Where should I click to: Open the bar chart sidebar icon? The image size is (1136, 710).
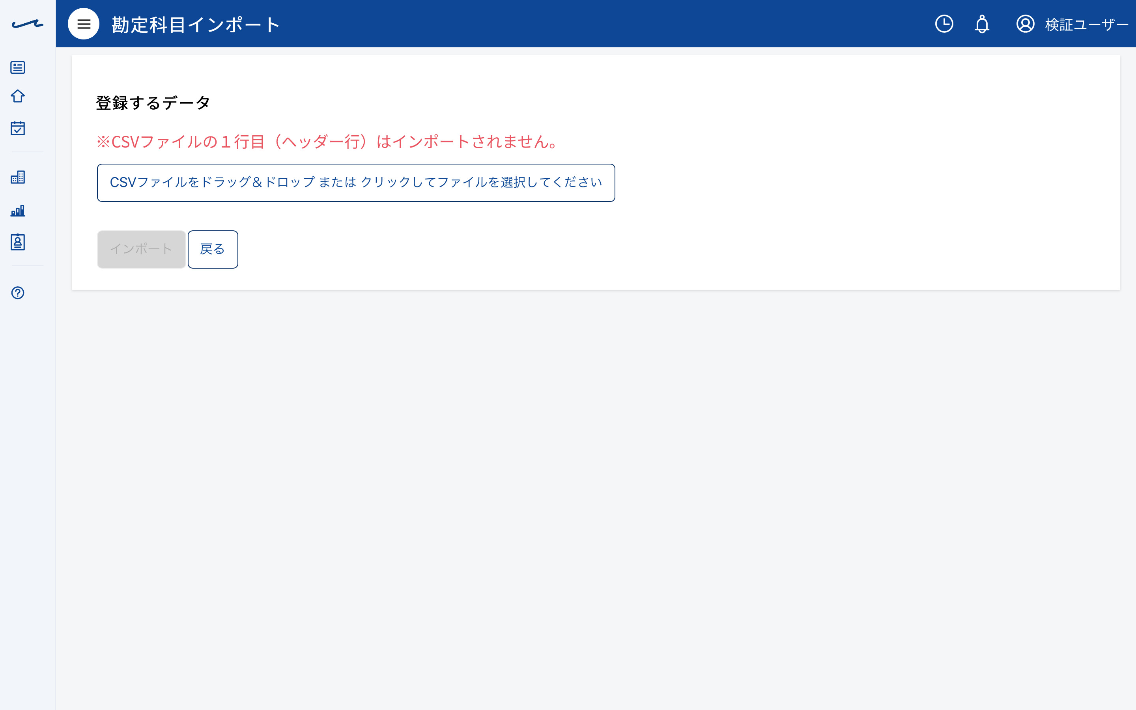(x=18, y=210)
